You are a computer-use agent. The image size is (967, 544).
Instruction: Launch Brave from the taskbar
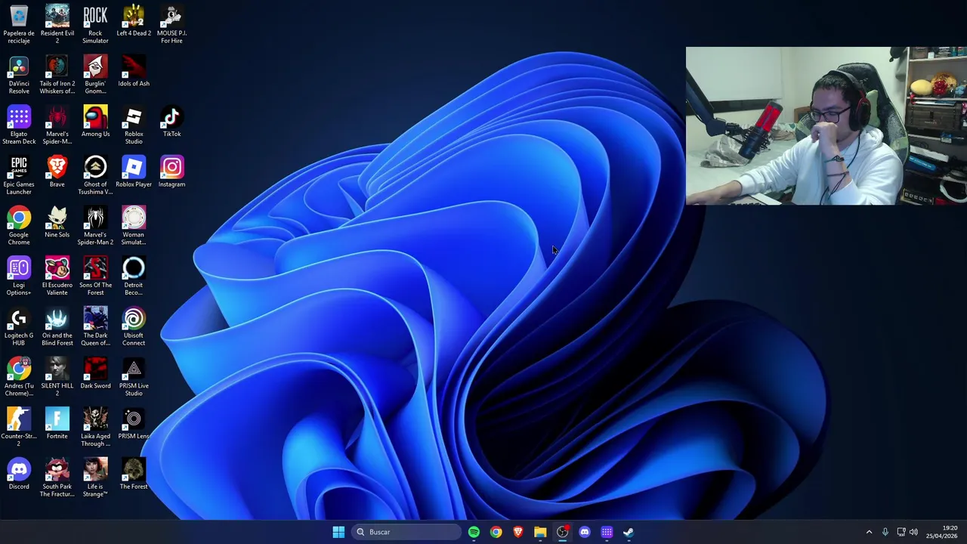517,532
